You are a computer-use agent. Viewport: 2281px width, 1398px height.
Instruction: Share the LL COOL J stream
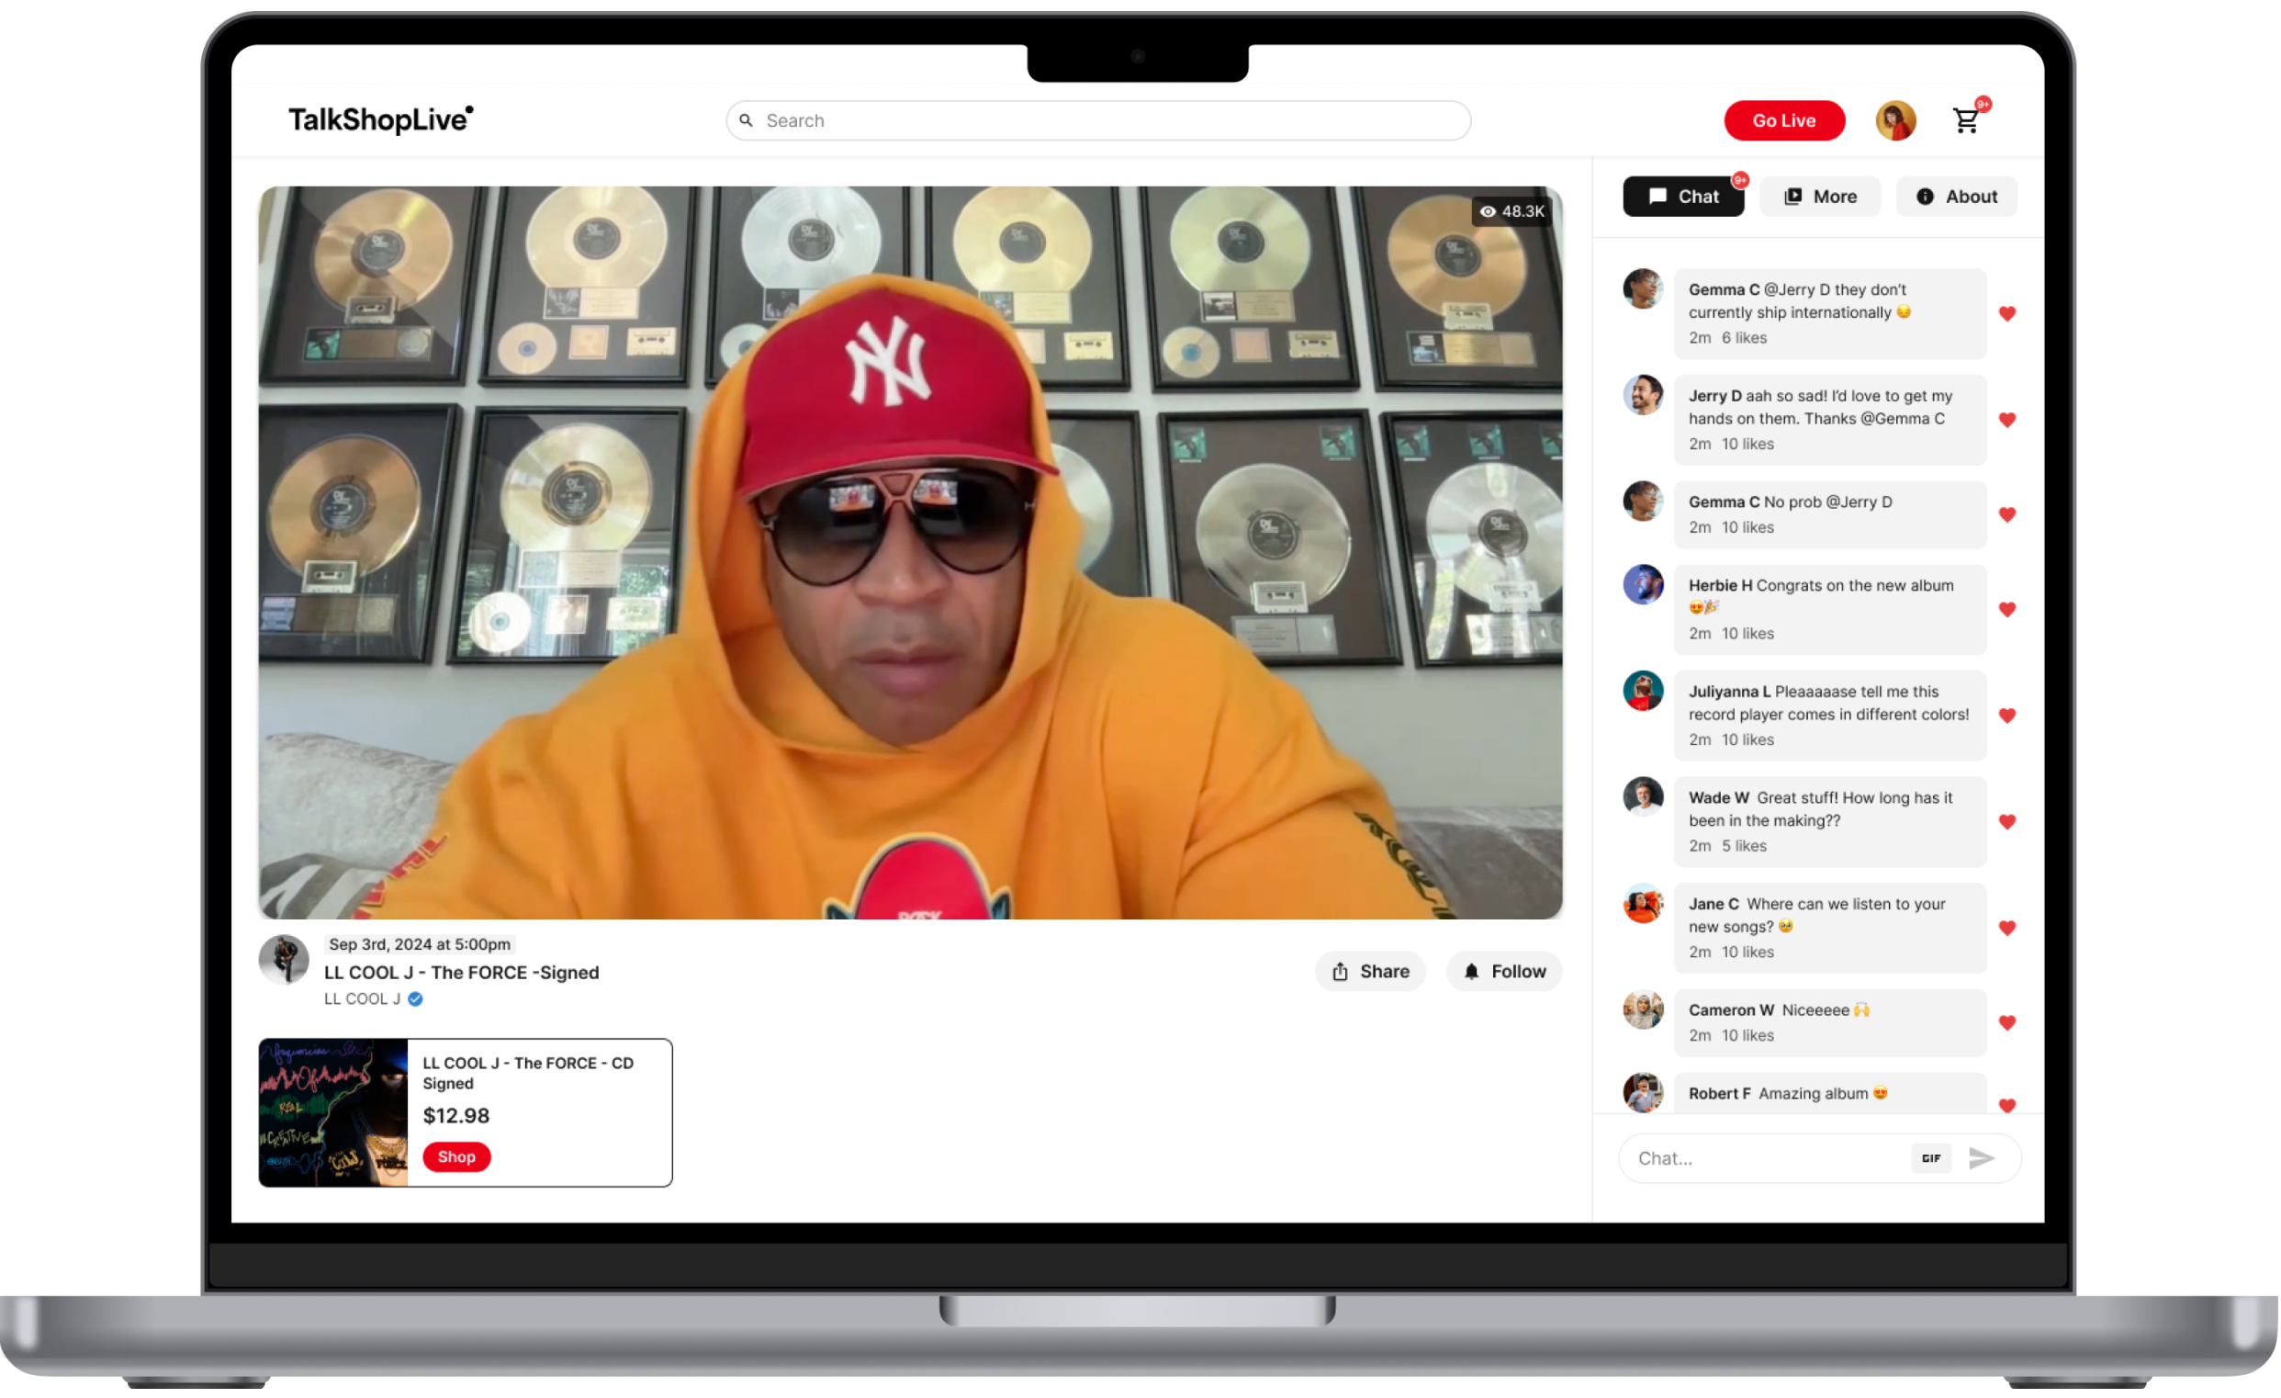tap(1371, 972)
